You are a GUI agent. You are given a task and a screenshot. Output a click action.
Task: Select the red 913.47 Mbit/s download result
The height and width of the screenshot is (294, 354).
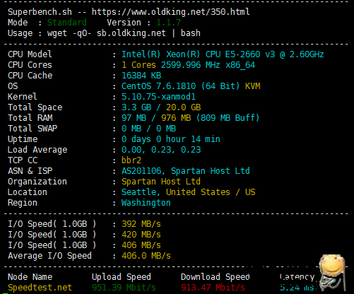click(x=213, y=288)
